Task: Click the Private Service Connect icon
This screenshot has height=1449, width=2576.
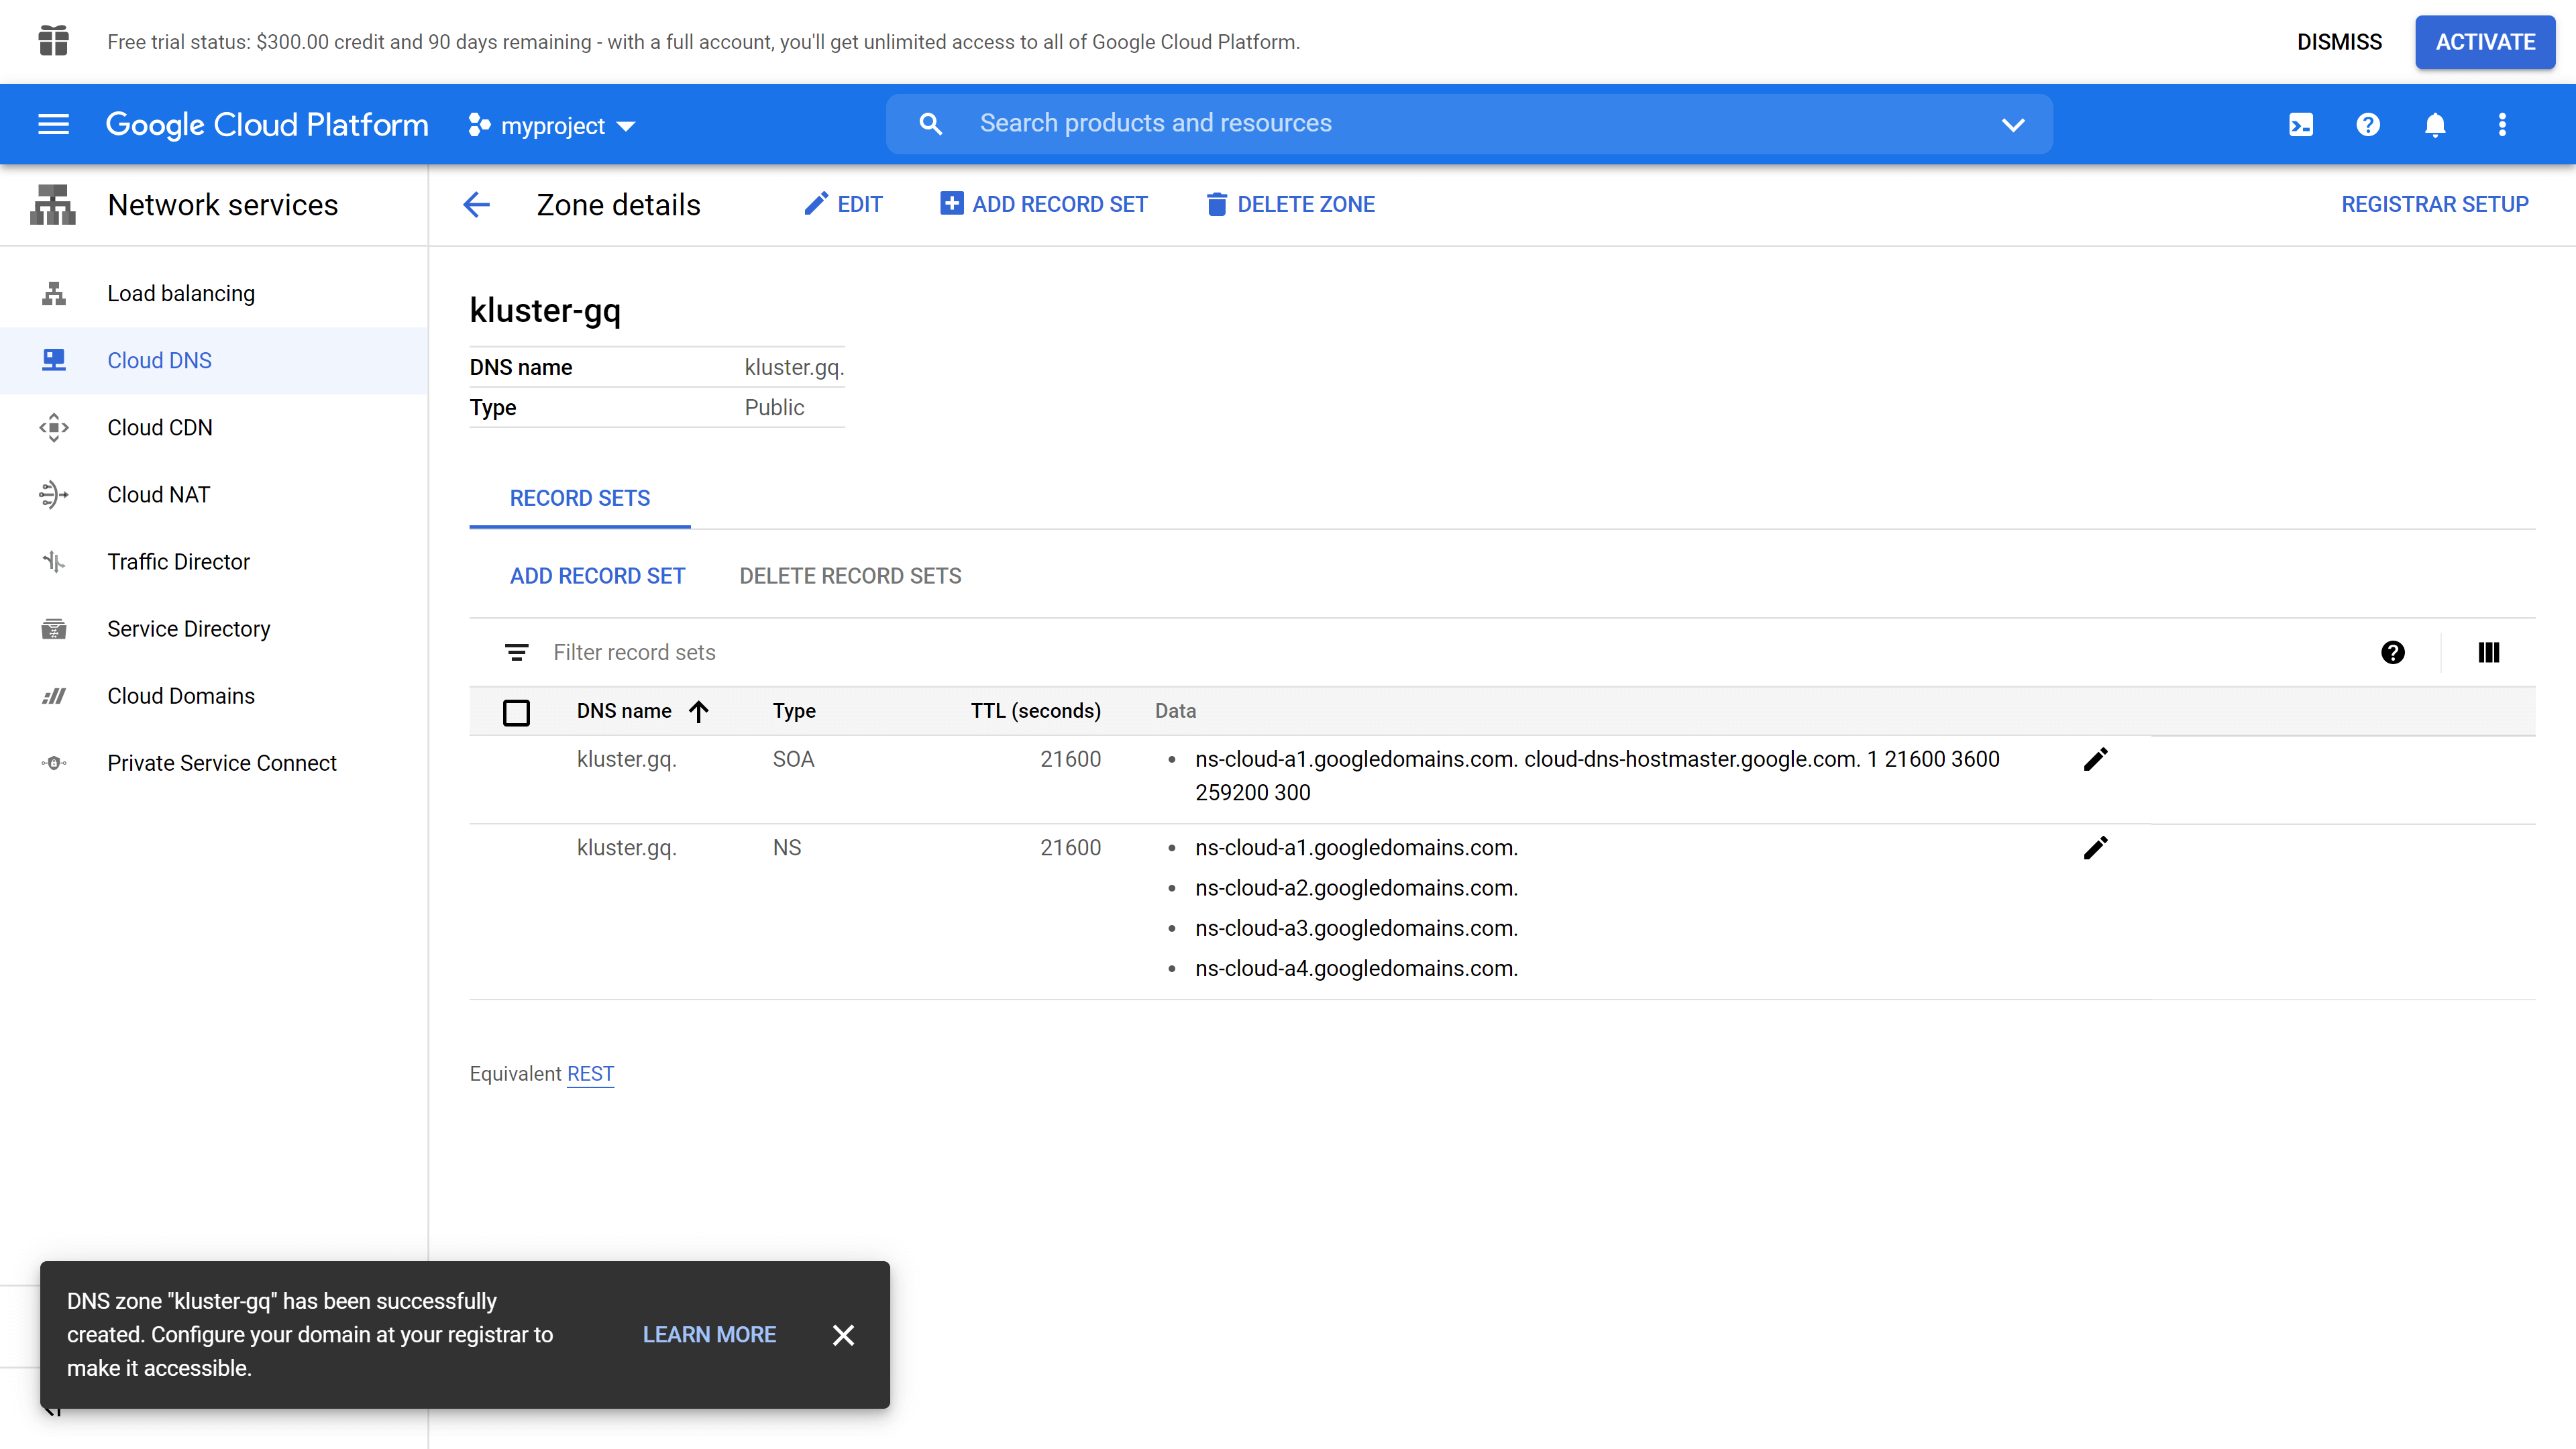Action: tap(54, 763)
